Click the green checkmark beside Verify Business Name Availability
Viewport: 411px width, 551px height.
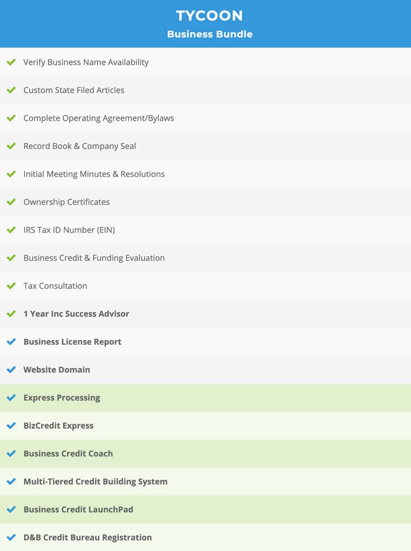(11, 62)
